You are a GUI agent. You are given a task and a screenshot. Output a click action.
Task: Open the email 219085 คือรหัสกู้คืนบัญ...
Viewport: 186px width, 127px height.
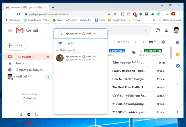[139, 104]
